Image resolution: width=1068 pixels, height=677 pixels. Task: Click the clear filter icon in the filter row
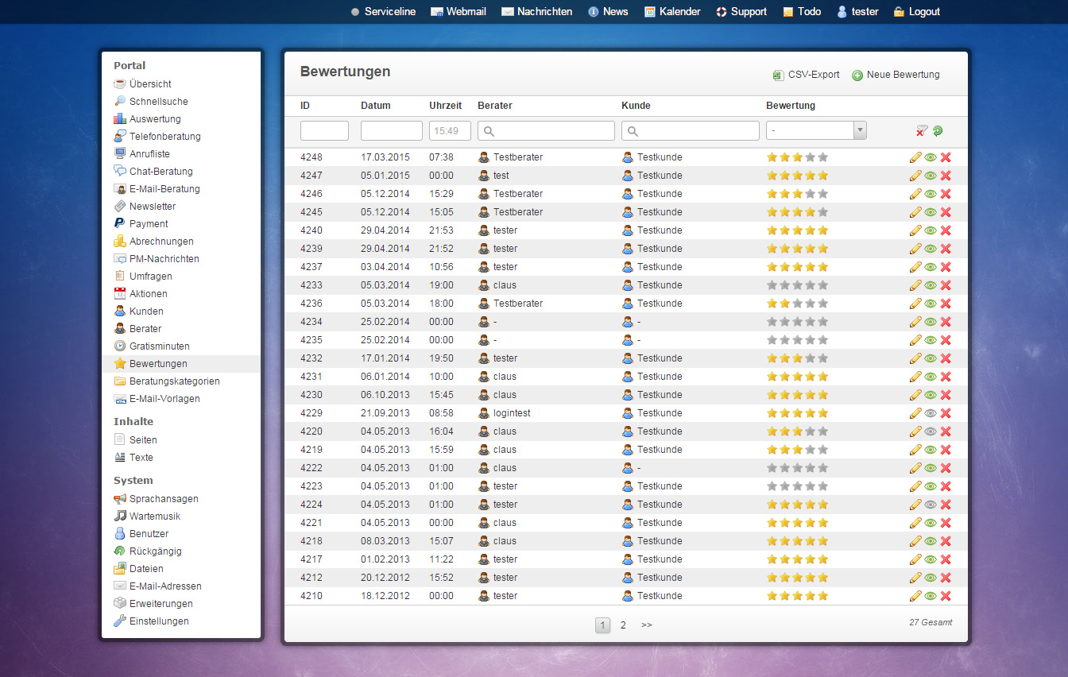[922, 131]
